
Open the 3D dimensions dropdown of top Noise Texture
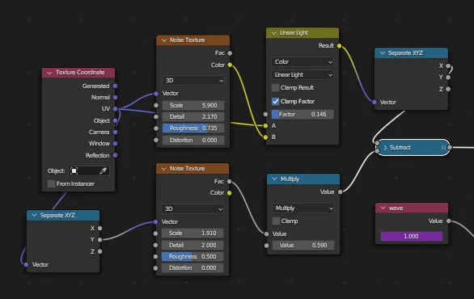[193, 81]
